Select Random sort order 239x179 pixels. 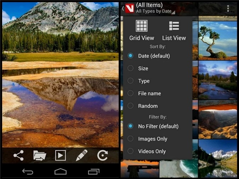pyautogui.click(x=158, y=106)
